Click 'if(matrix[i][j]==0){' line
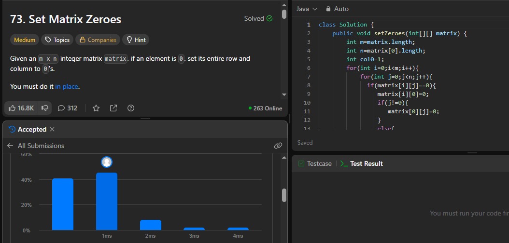Viewport: 509px width, 243px height. (401, 85)
